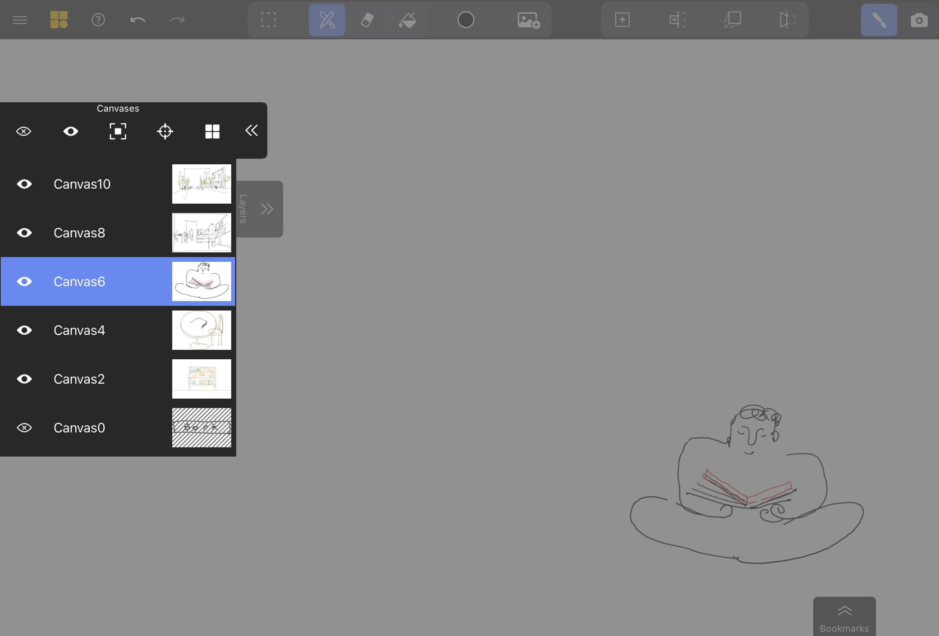Select the Canvas6 row label
Screen dimensions: 939x636
(x=79, y=281)
